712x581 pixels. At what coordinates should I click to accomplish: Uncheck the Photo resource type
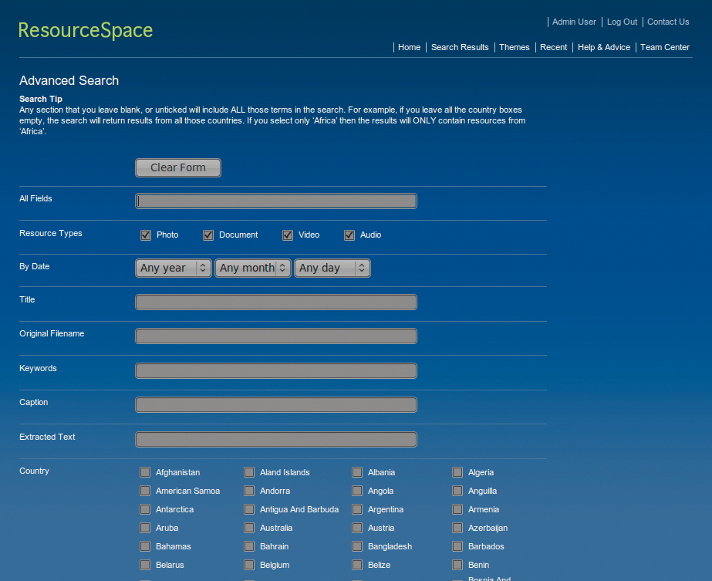click(145, 235)
